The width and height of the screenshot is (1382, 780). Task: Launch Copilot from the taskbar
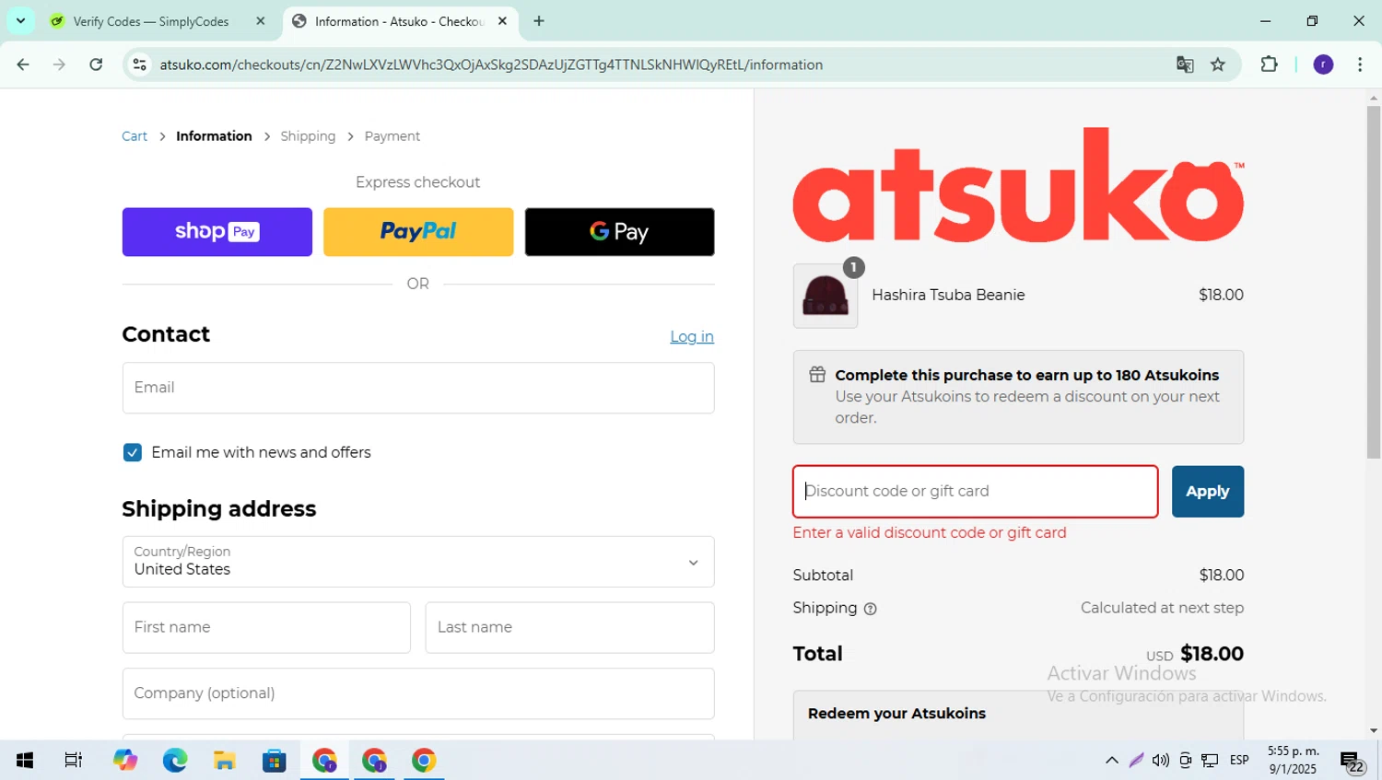coord(125,761)
